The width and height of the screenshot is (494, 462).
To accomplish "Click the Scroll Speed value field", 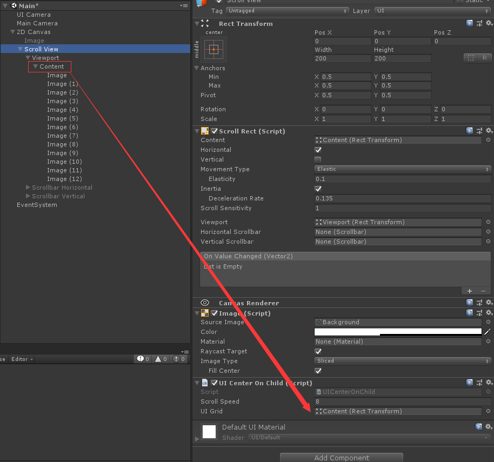I will click(403, 401).
